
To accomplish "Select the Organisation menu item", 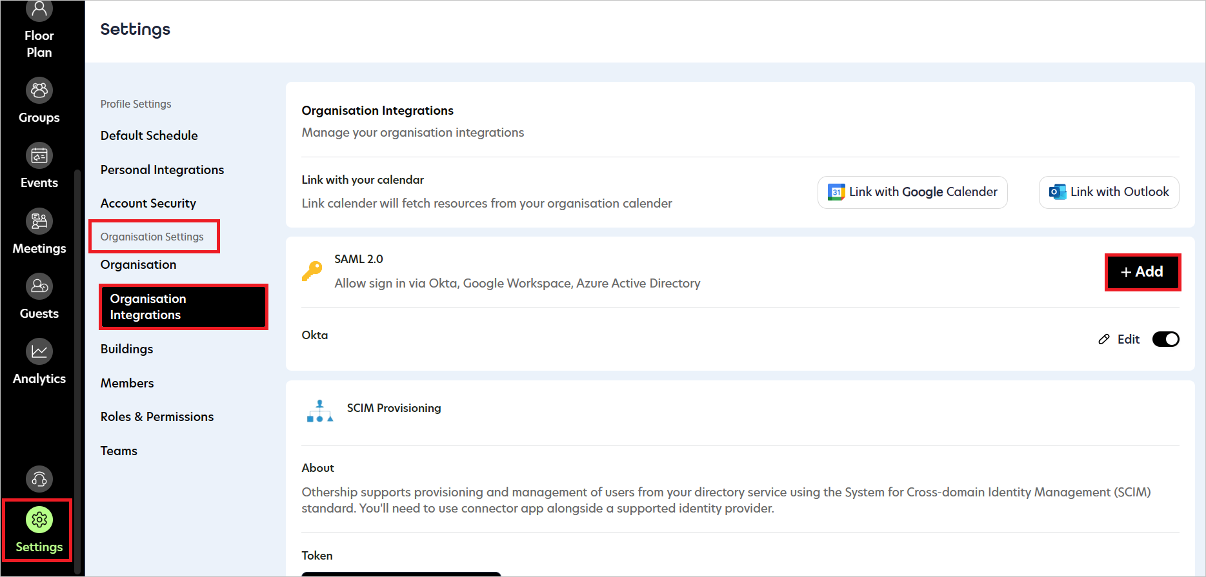I will [x=138, y=264].
